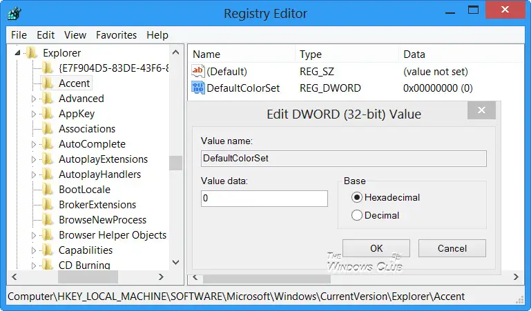Click tree pane scroll down arrow
Screen dimensions: 531x311
click(176, 262)
